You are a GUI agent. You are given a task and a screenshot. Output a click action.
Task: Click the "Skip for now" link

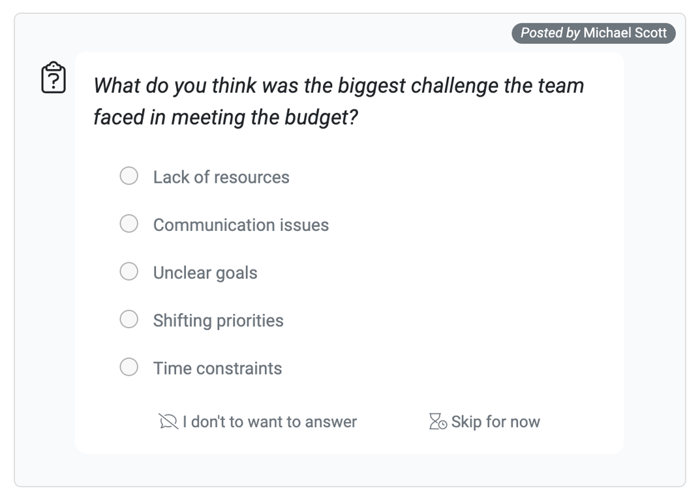click(495, 422)
